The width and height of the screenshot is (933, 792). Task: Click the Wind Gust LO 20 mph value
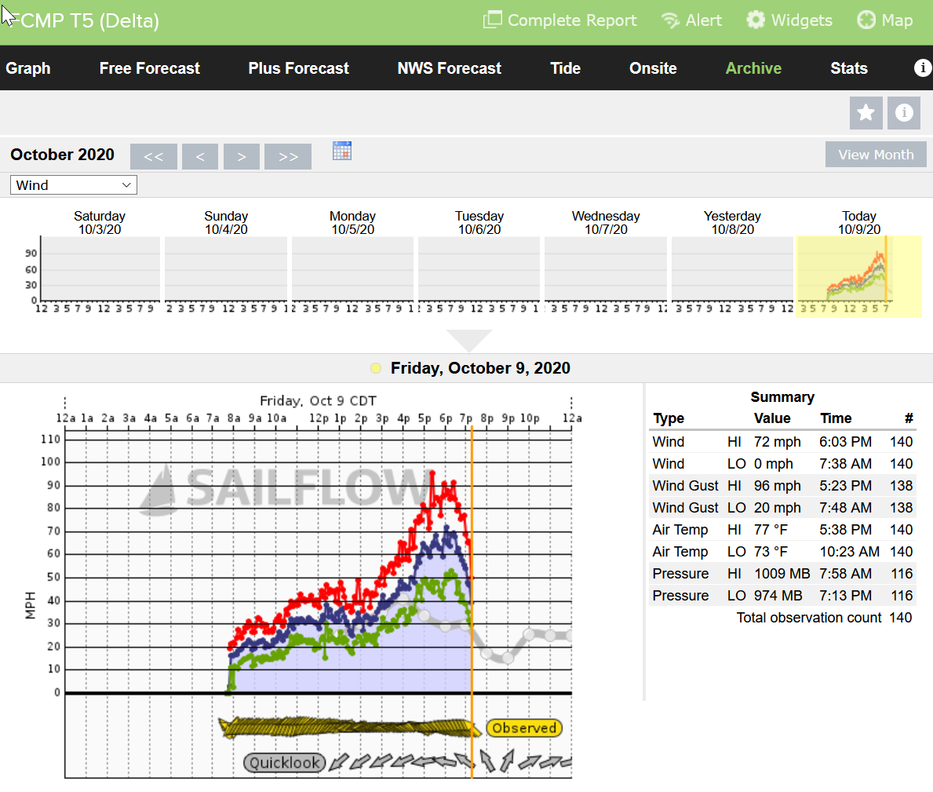[x=777, y=508]
